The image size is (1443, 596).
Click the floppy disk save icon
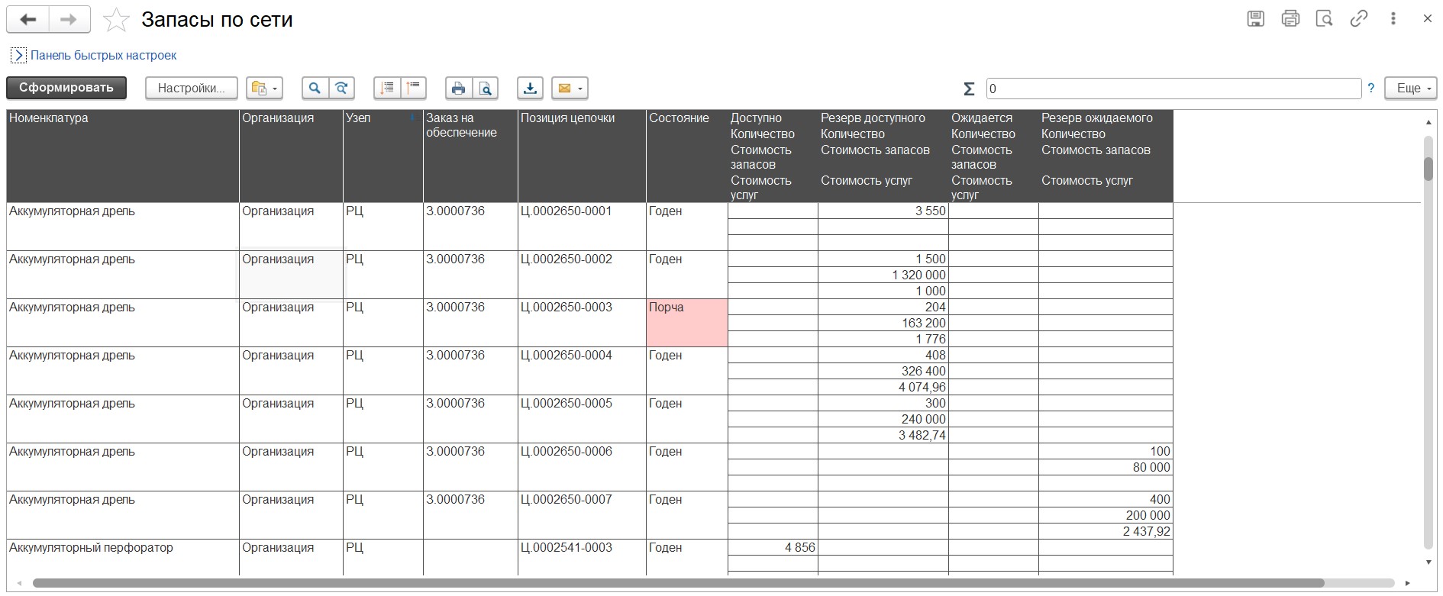(x=1255, y=19)
